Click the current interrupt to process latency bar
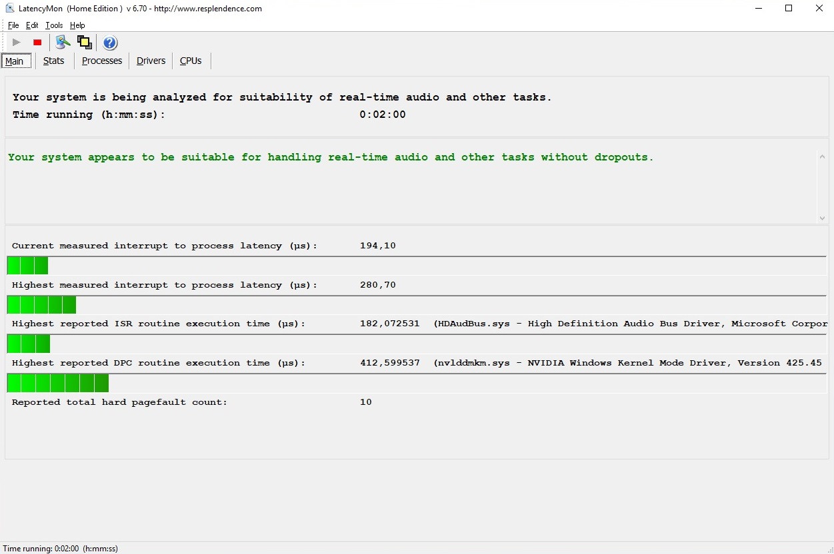The width and height of the screenshot is (834, 554). [27, 266]
